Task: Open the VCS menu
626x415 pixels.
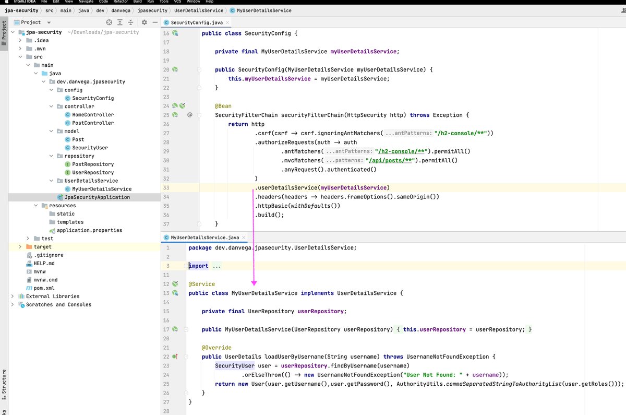Action: pos(178,2)
